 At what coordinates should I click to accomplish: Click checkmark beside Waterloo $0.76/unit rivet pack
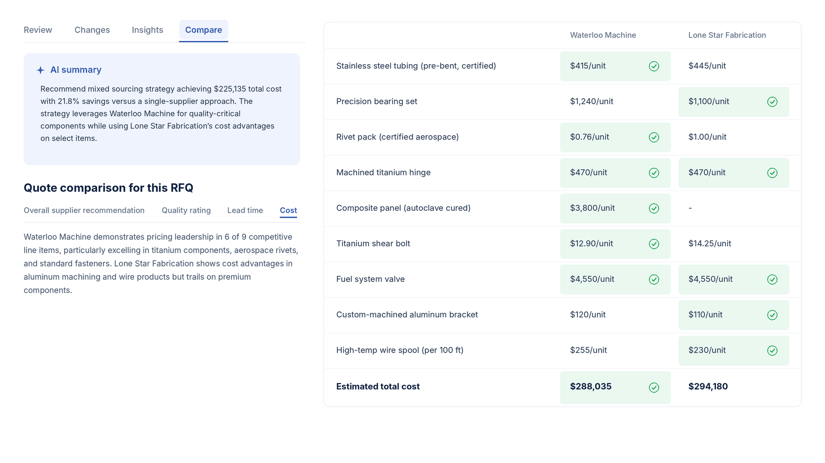(x=654, y=137)
